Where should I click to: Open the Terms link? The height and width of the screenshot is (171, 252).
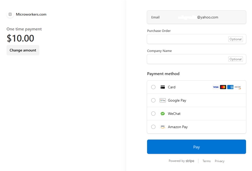coord(206,161)
